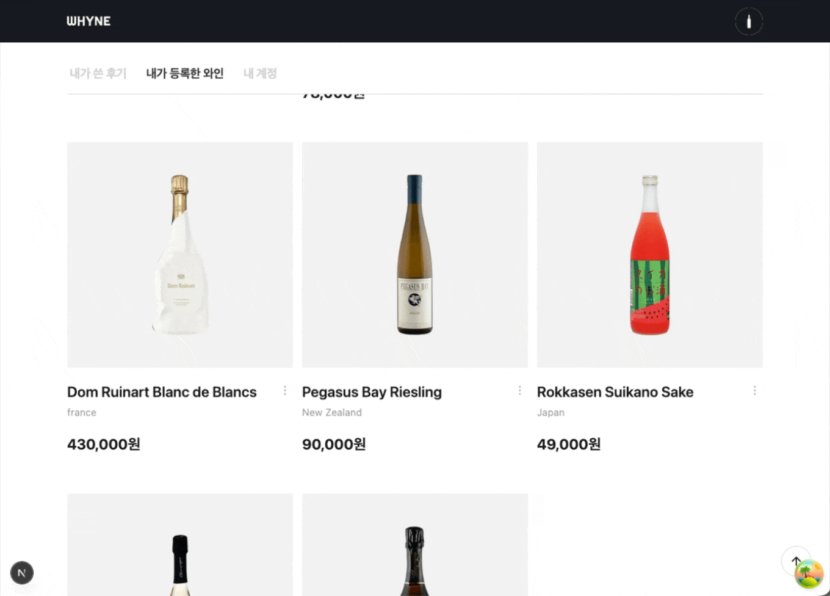Open the Rokkasen Suikano Sake title
The image size is (830, 596).
(615, 392)
